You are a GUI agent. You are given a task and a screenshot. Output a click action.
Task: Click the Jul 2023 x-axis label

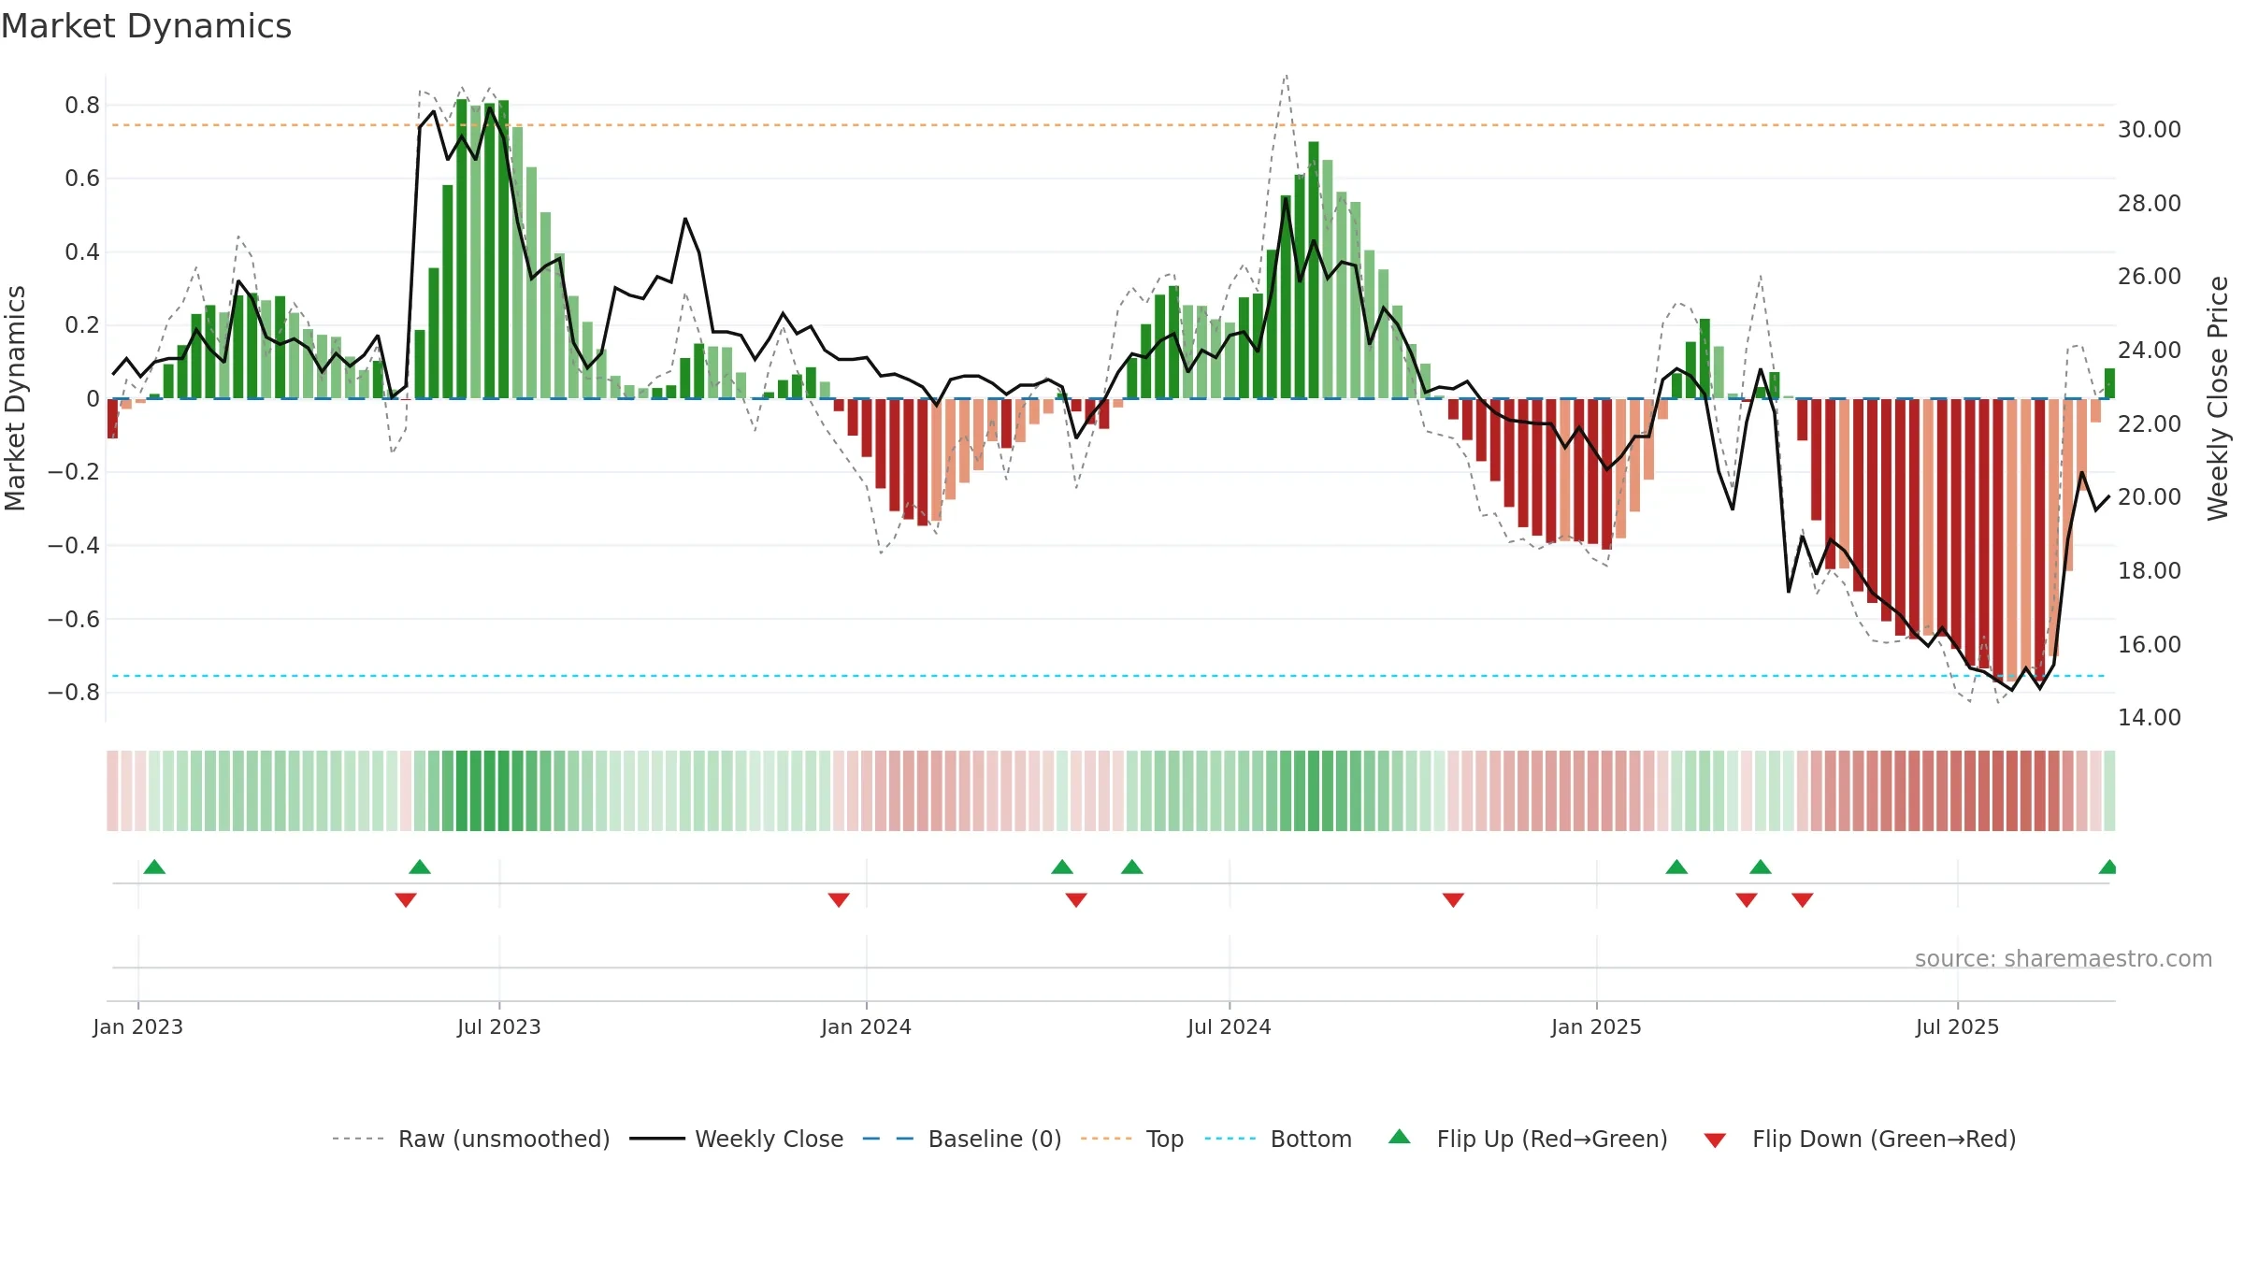499,1026
